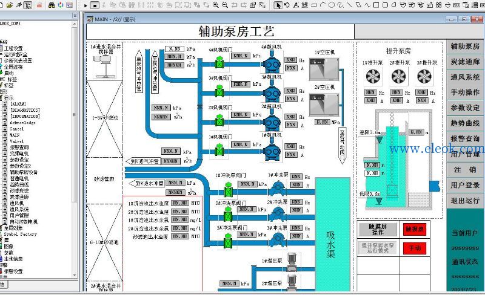Select the polygon drawing tool
The width and height of the screenshot is (485, 295).
coord(358,5)
